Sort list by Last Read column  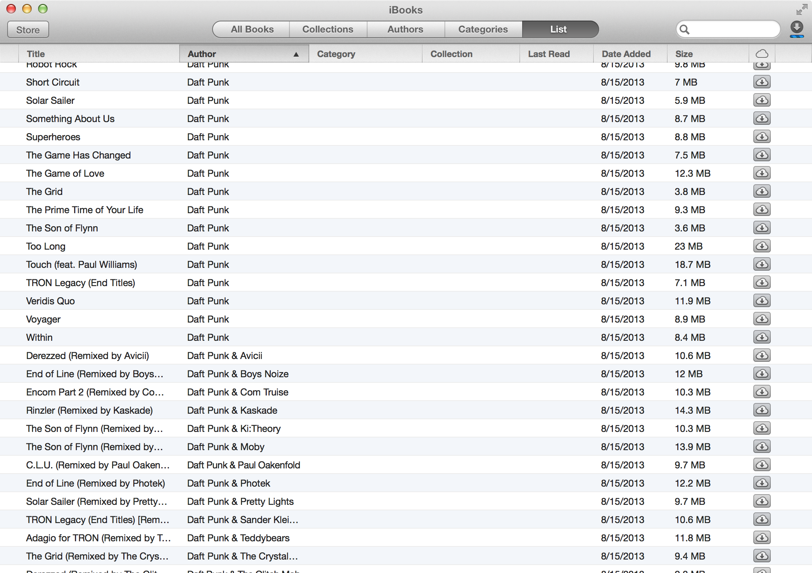(557, 54)
